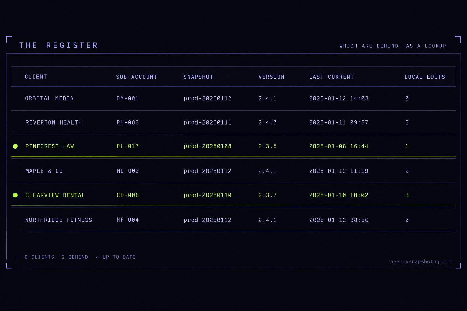467x311 pixels.
Task: Click the PINECREST LAW client name
Action: [x=50, y=146]
